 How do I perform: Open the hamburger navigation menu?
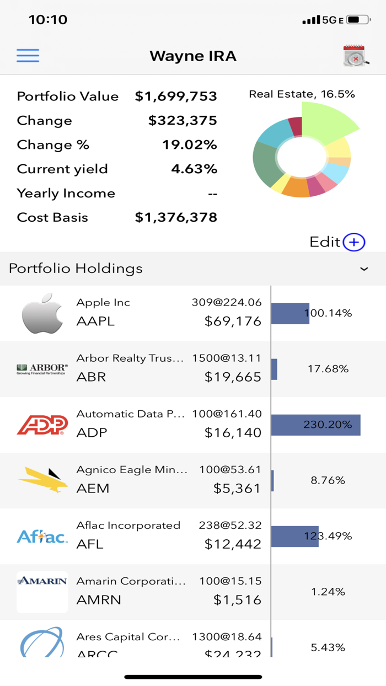[28, 56]
